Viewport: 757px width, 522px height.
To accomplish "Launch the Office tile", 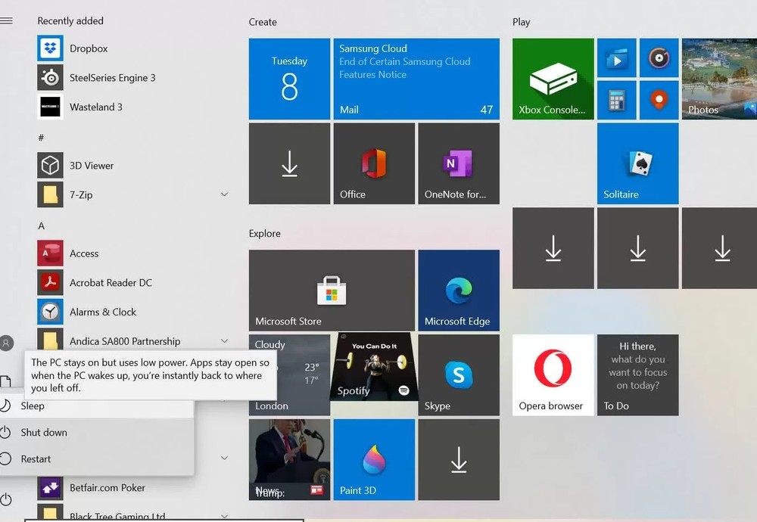I will [374, 163].
